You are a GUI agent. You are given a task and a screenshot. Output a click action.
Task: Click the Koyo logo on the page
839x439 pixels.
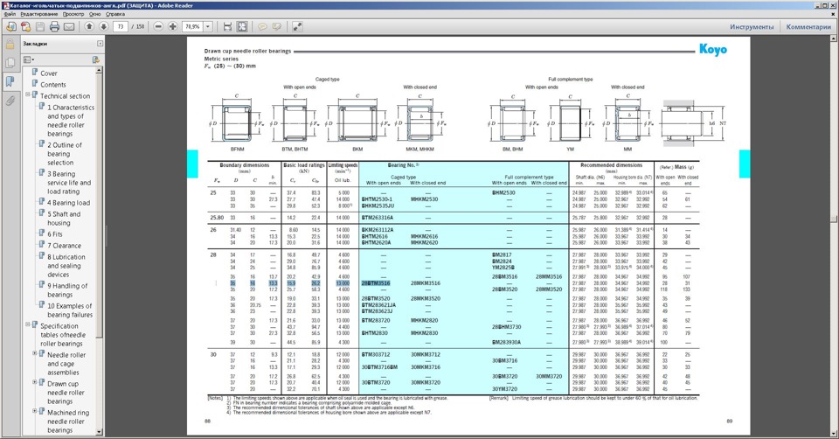point(713,49)
